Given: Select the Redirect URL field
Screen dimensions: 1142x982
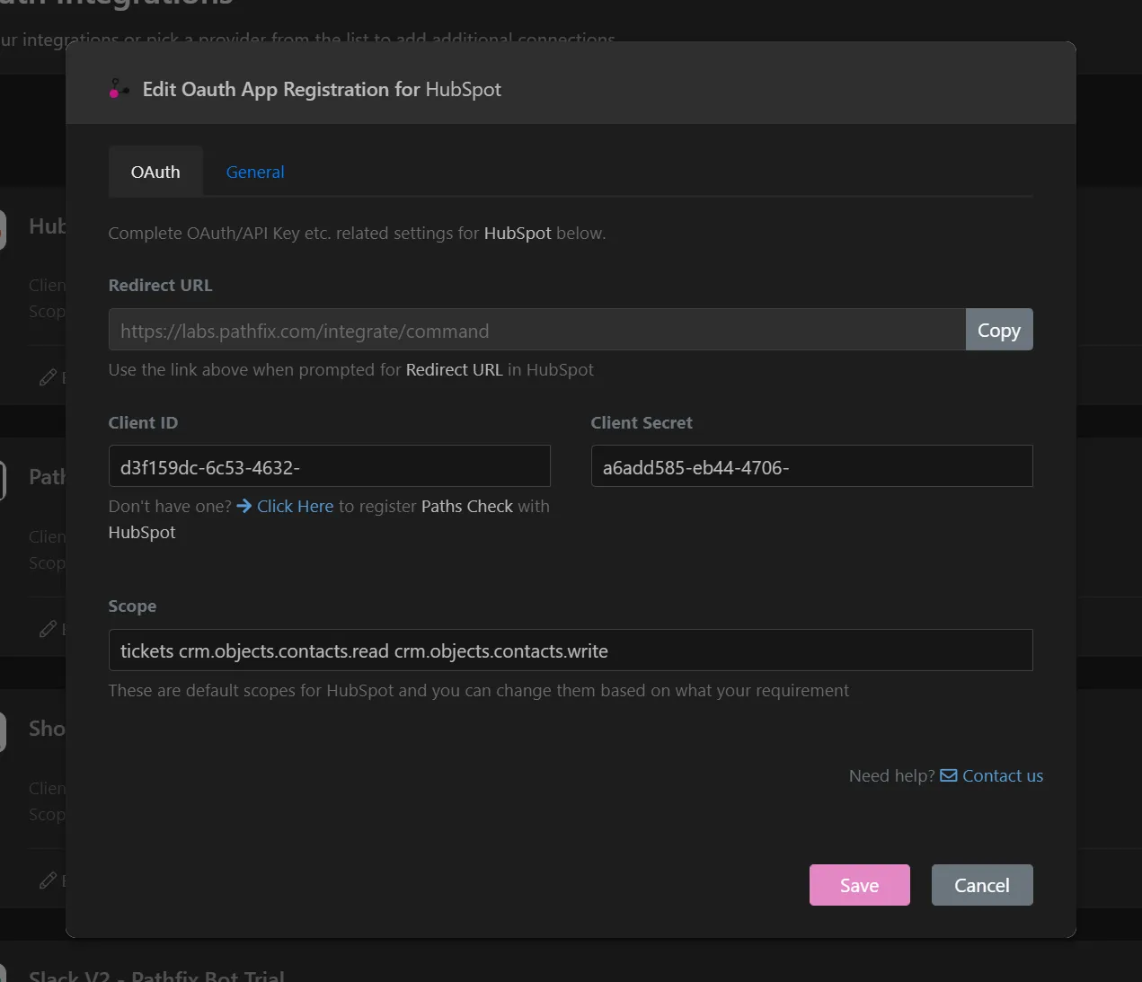Looking at the screenshot, I should coord(537,330).
